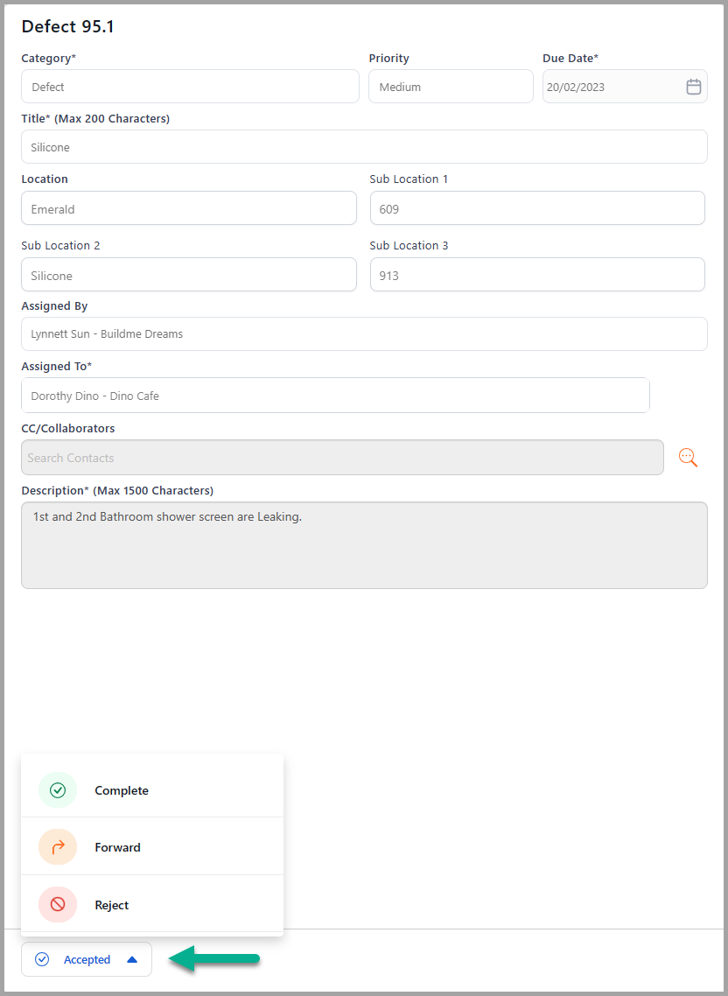Viewport: 728px width, 996px height.
Task: Click the orange Forward arrow icon
Action: click(x=58, y=846)
